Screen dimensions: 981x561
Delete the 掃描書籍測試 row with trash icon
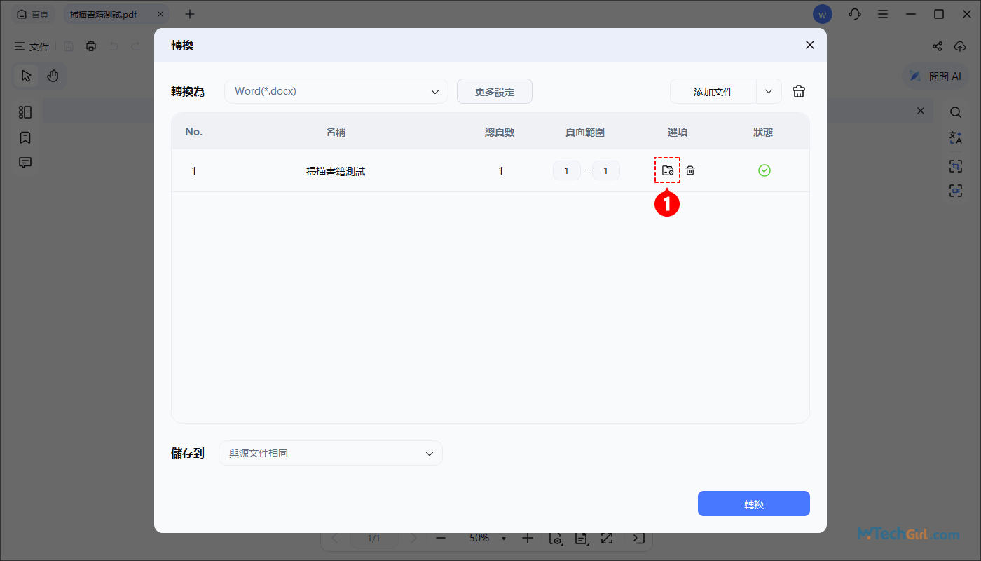[x=690, y=170]
